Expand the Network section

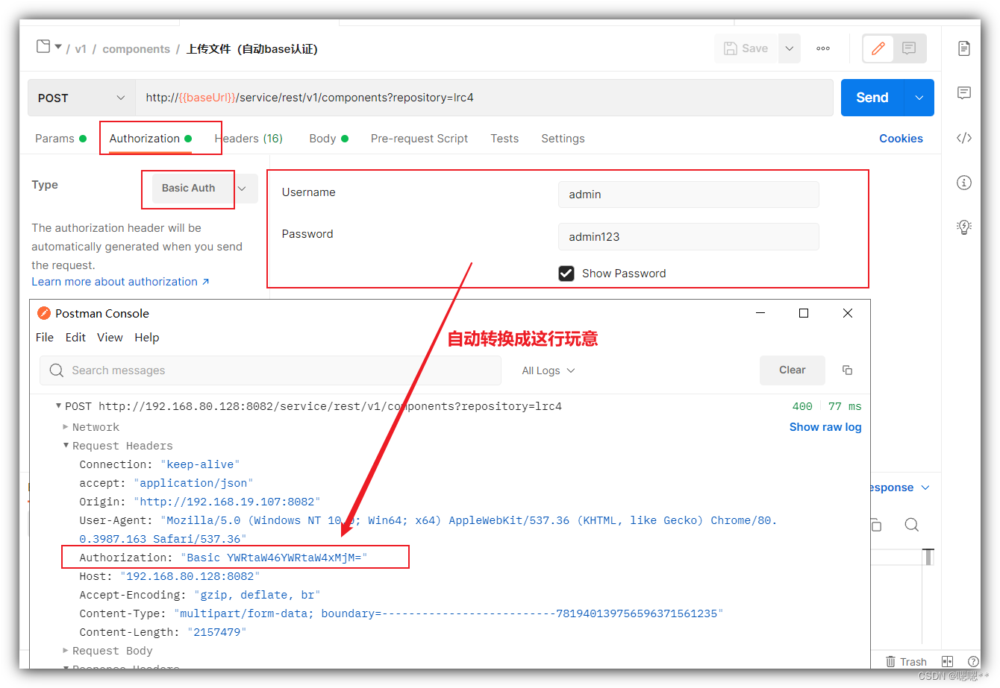pyautogui.click(x=66, y=427)
